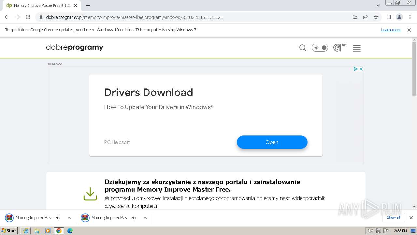This screenshot has height=235, width=417.
Task: Share this page via address bar icon
Action: click(366, 17)
